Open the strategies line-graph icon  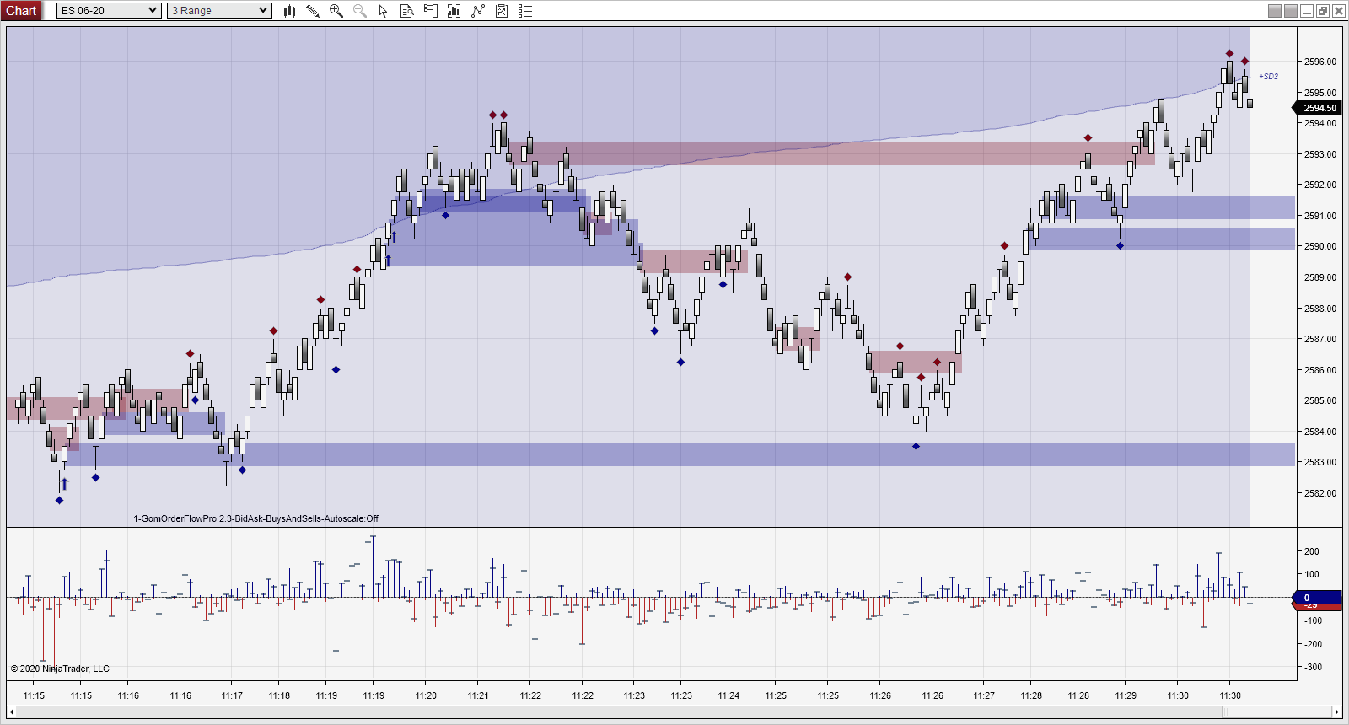click(x=478, y=11)
